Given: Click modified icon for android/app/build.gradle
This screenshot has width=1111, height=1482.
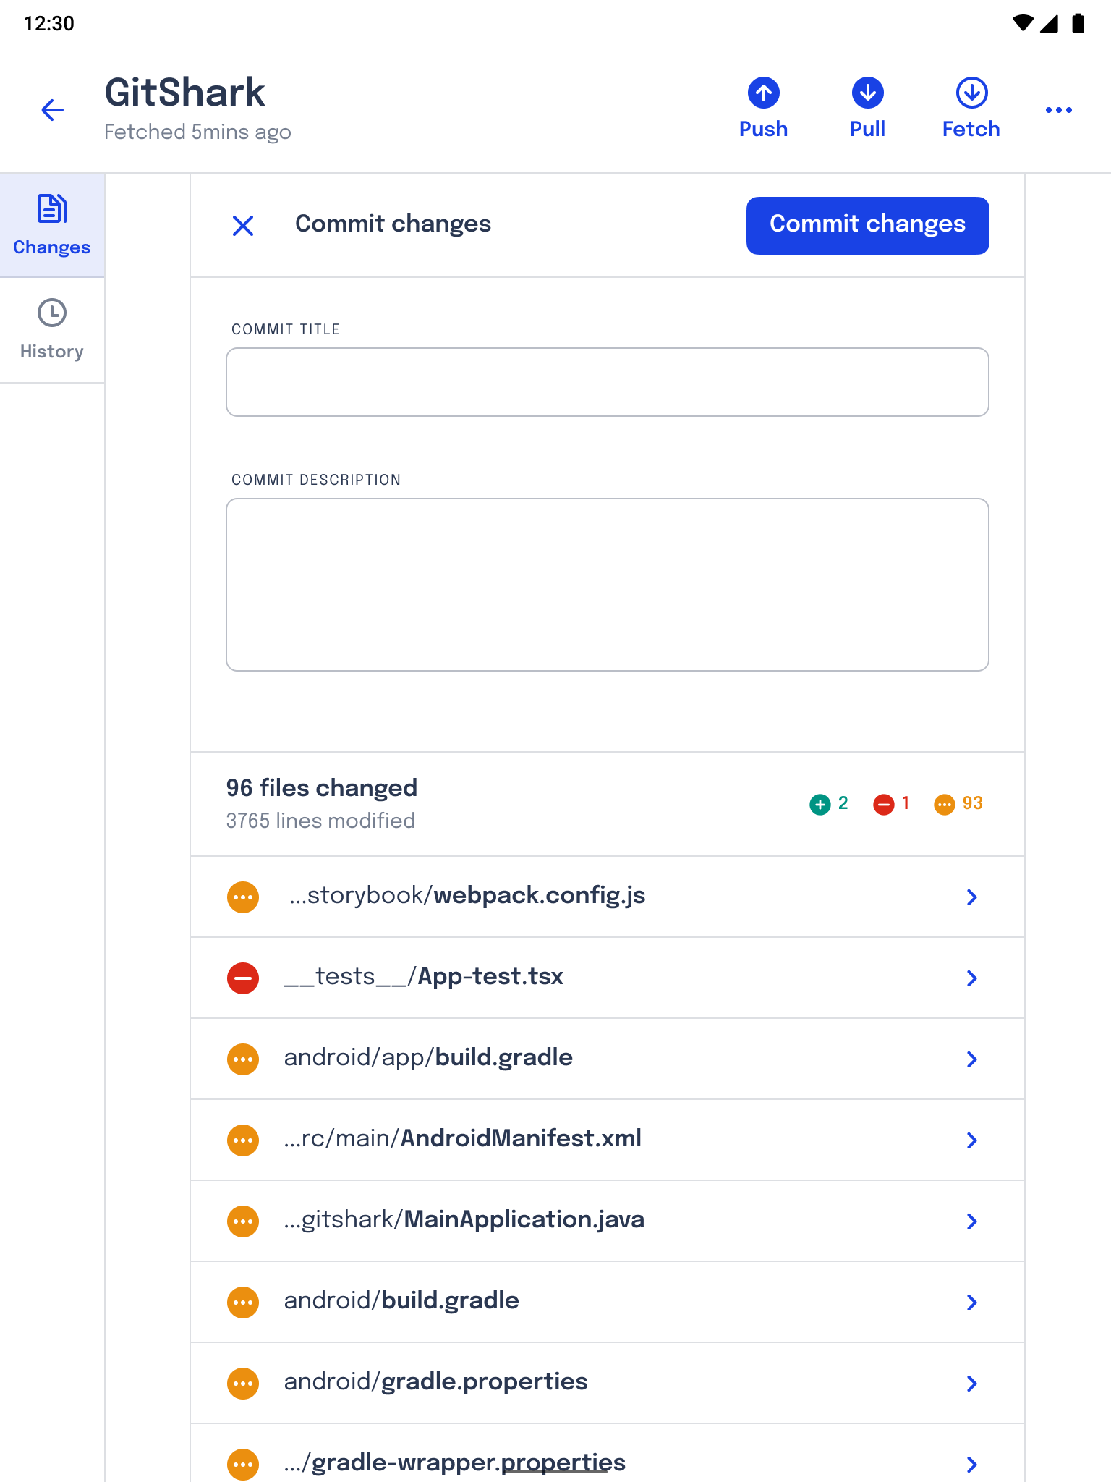Looking at the screenshot, I should 243,1059.
